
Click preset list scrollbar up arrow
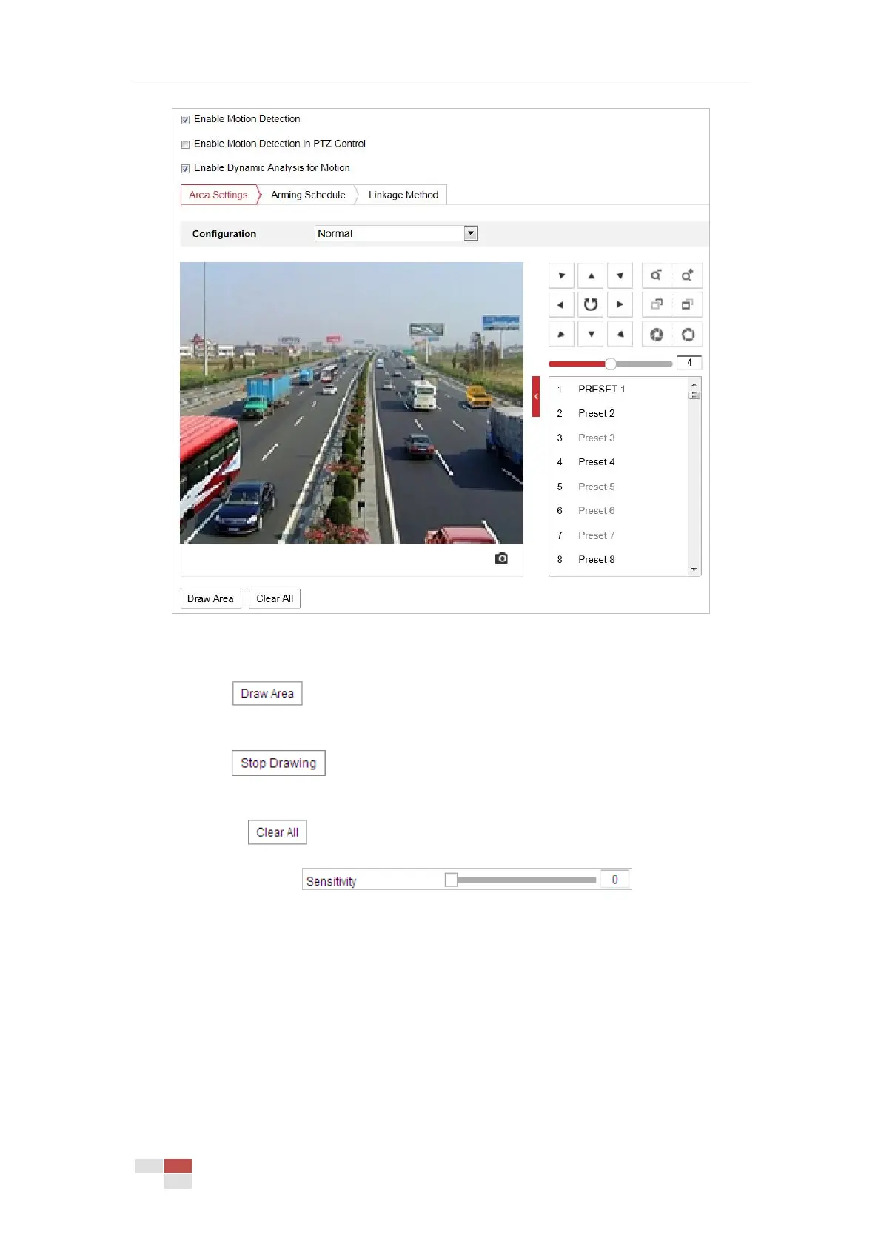pyautogui.click(x=694, y=384)
